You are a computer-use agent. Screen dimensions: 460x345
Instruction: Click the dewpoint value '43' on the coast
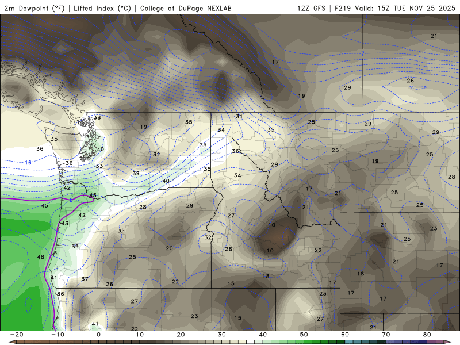click(65, 223)
